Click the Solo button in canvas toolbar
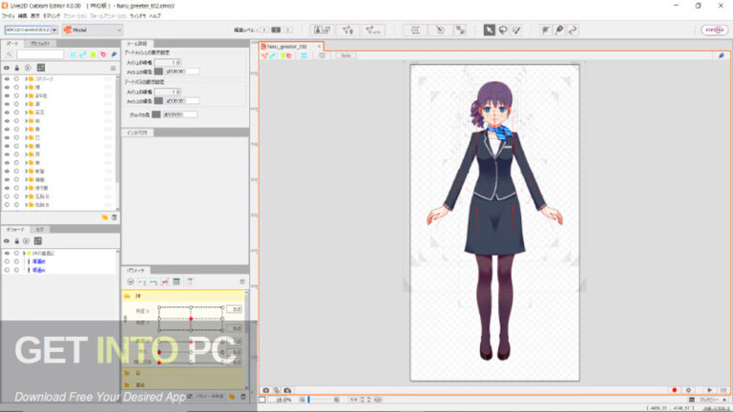 pyautogui.click(x=346, y=55)
